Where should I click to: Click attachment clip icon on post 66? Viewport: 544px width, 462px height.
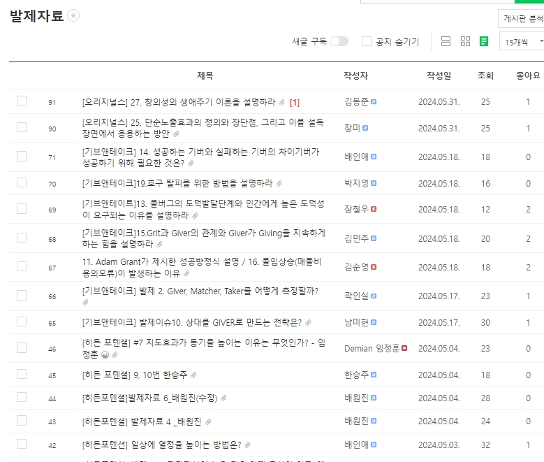(x=85, y=303)
